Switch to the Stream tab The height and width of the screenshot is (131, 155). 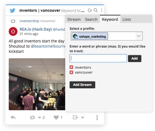(74, 19)
